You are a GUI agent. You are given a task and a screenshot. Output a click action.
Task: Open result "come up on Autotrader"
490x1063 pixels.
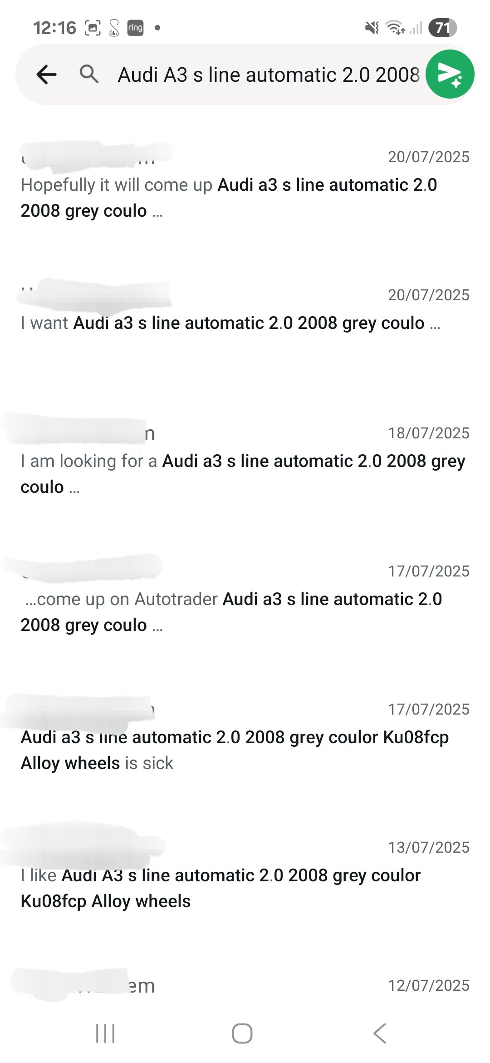click(x=245, y=598)
